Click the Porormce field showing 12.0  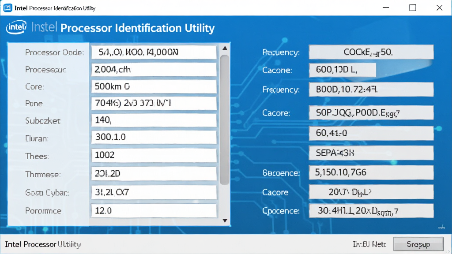tap(154, 210)
